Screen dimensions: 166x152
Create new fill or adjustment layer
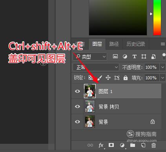tap(122, 145)
